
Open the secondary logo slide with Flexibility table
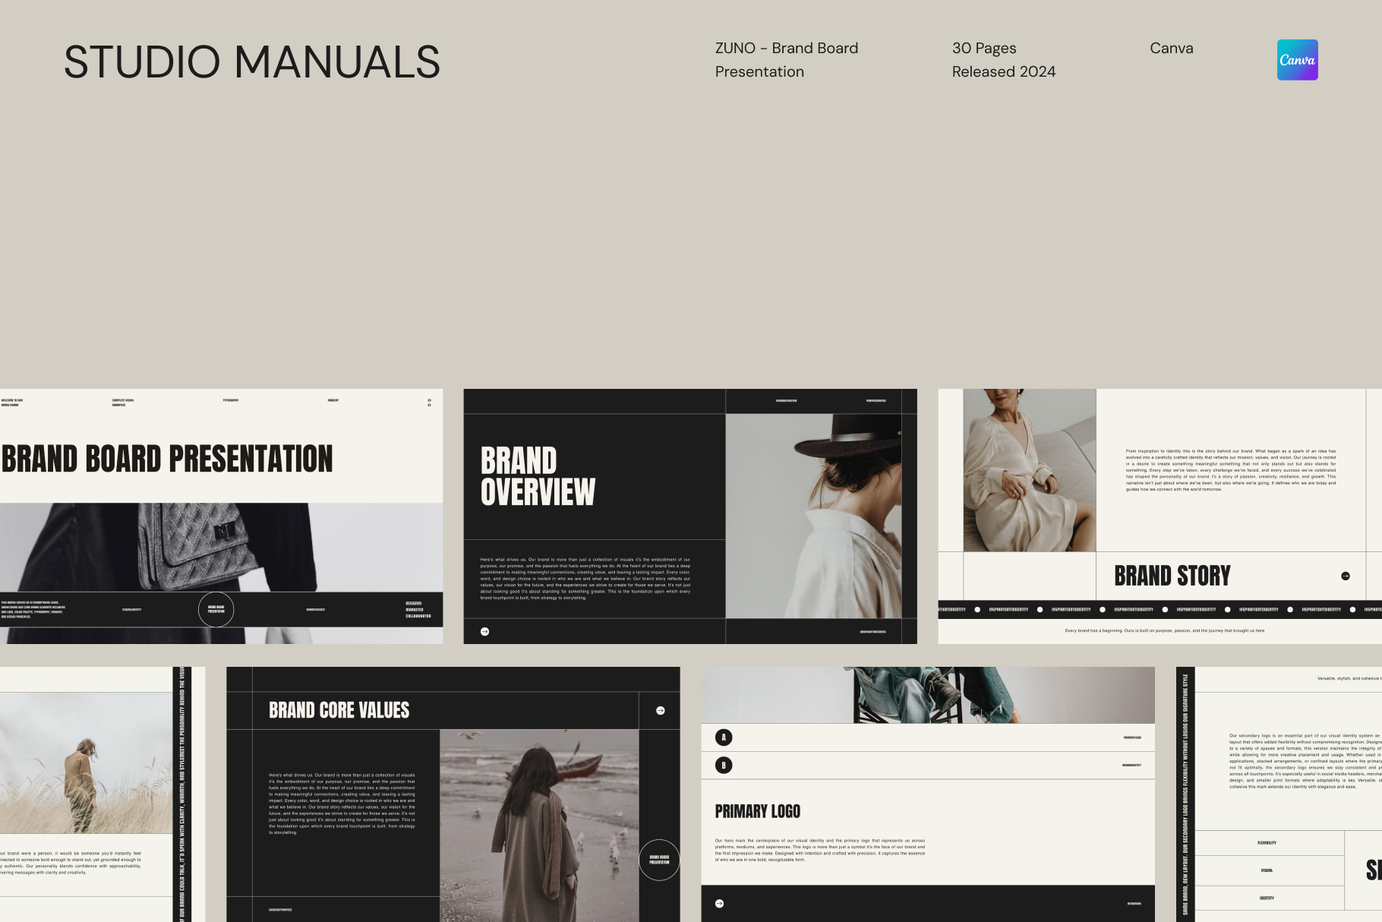click(x=1279, y=794)
